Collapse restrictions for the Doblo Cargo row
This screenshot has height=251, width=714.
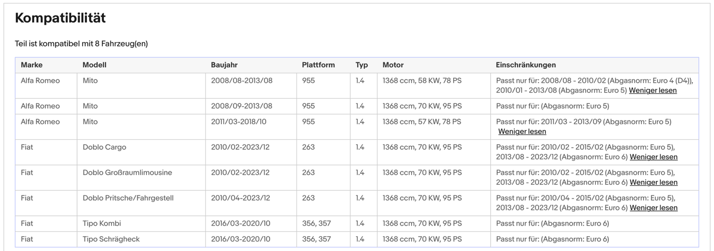pyautogui.click(x=653, y=157)
